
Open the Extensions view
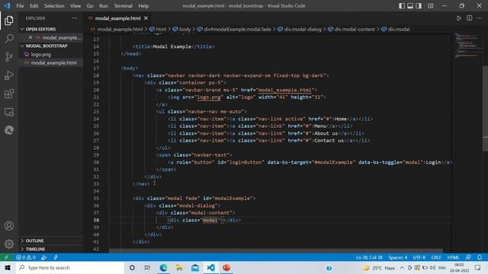[x=9, y=94]
